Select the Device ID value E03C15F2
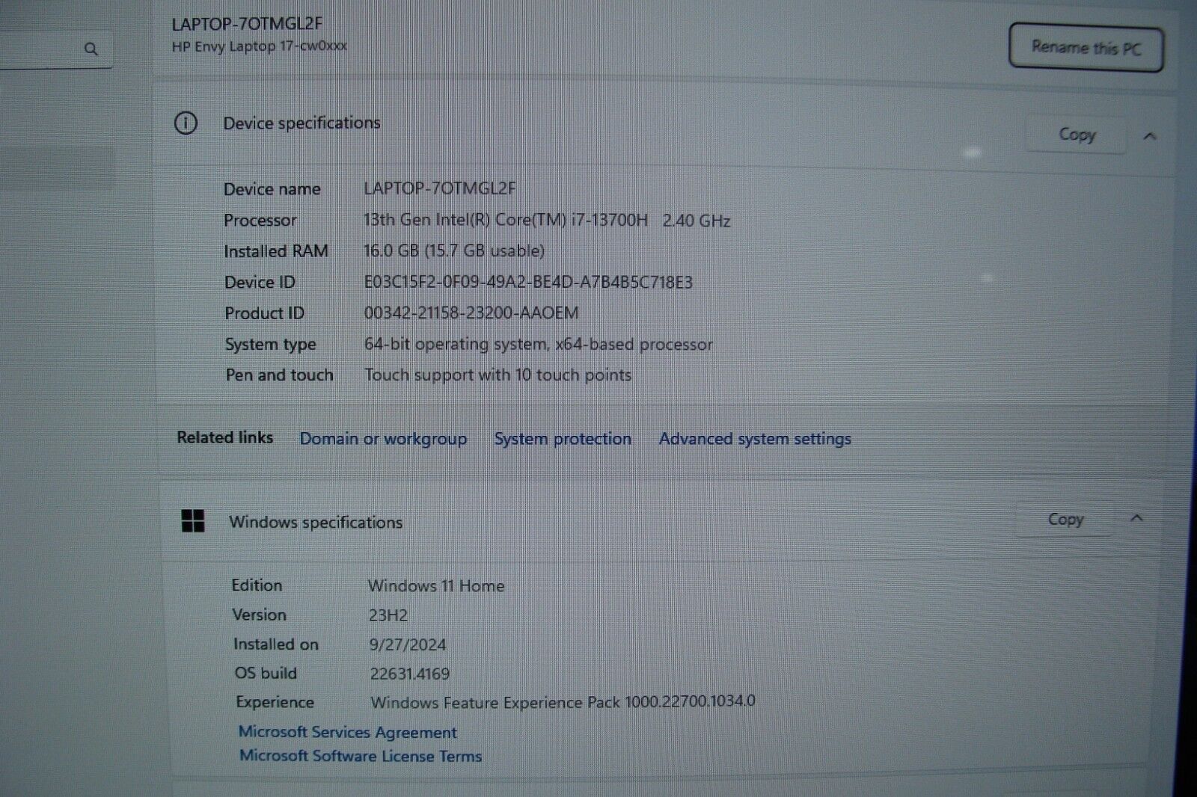1197x797 pixels. pos(528,283)
